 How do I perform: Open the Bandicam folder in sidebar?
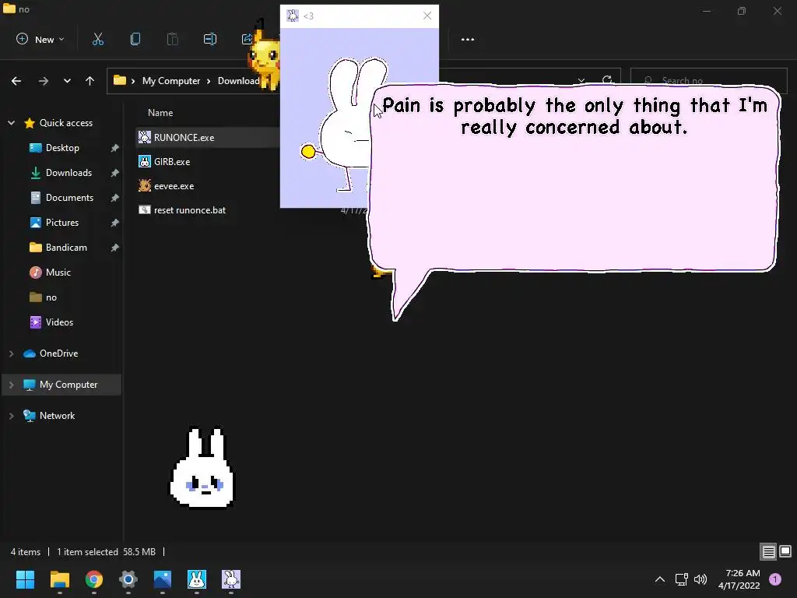(x=66, y=248)
